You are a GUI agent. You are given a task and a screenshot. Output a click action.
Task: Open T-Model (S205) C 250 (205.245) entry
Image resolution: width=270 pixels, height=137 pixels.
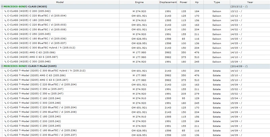pos(34,126)
